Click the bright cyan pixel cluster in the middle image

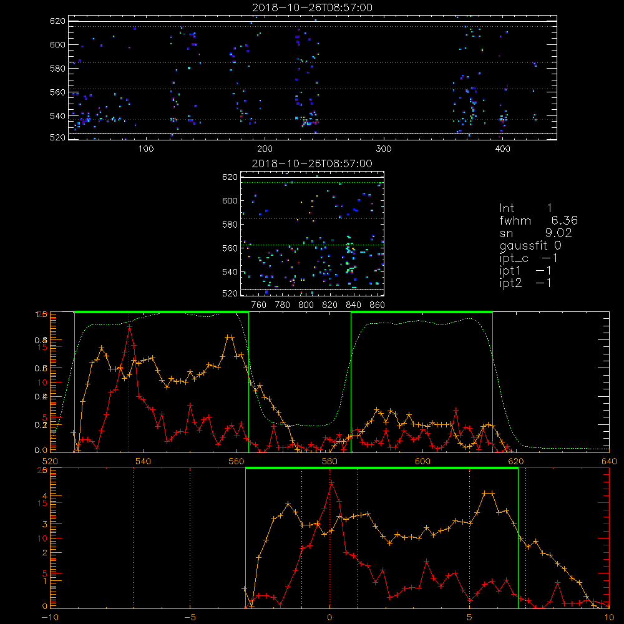pos(350,248)
